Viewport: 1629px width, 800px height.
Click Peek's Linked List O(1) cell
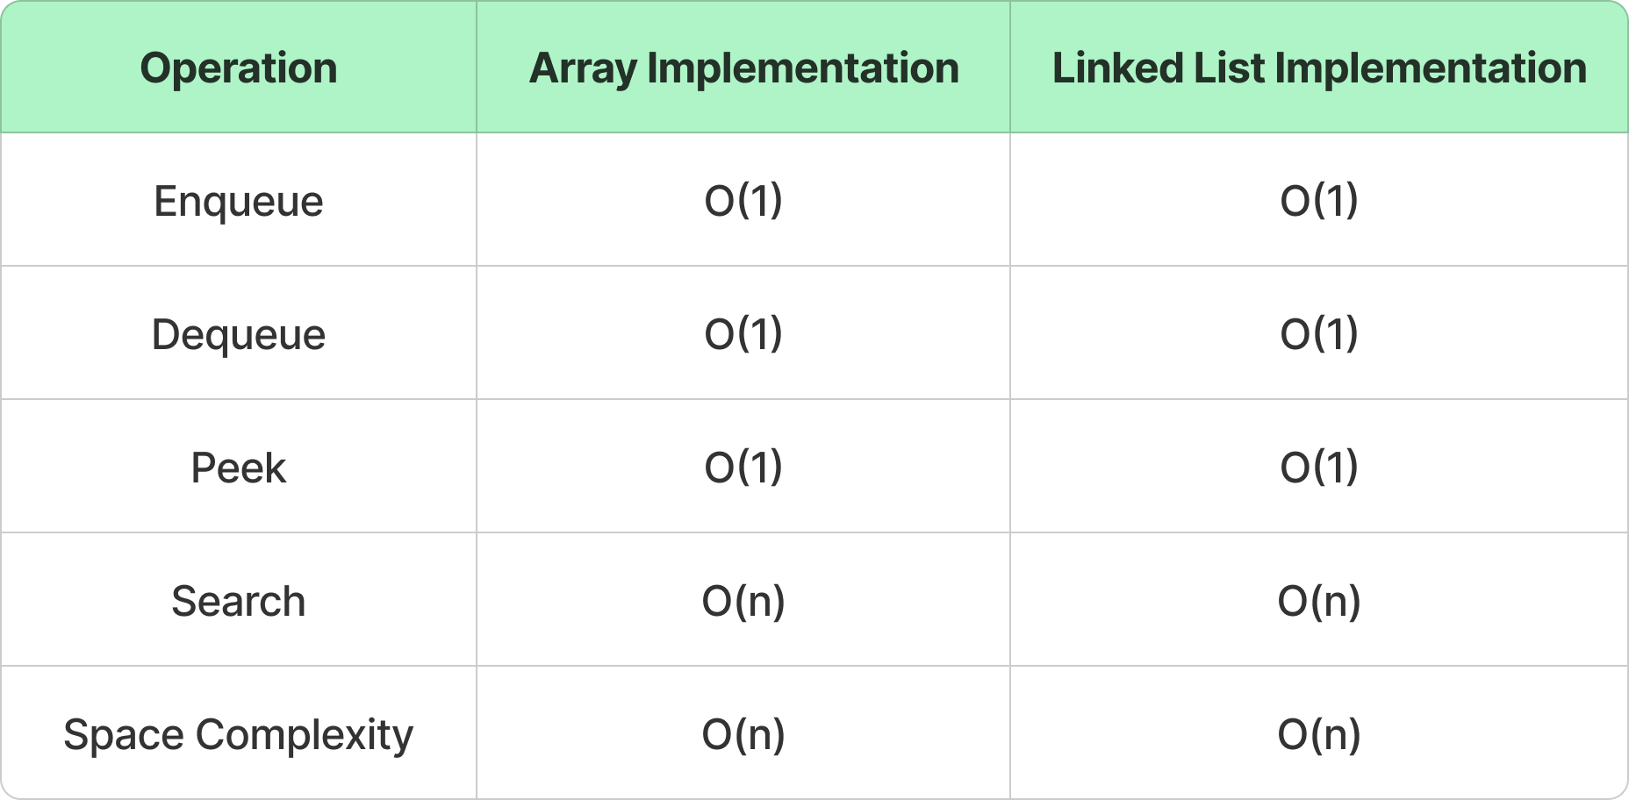1318,468
